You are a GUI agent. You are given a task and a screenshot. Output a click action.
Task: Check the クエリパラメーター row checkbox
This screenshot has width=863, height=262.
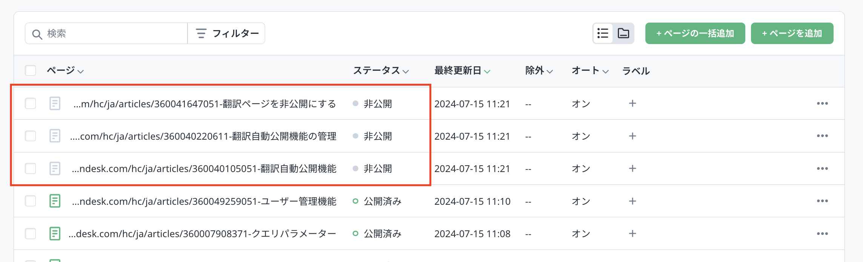[31, 234]
